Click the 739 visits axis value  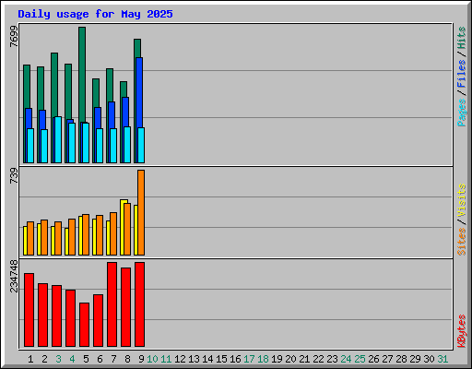[x=14, y=176]
